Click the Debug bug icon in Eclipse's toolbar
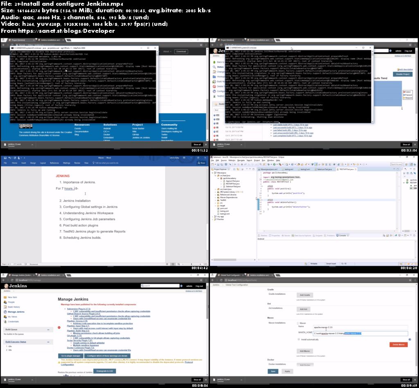This screenshot has height=388, width=419. point(269,164)
